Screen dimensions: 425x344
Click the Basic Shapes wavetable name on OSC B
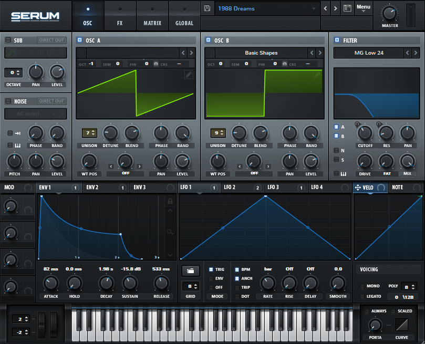tap(261, 53)
